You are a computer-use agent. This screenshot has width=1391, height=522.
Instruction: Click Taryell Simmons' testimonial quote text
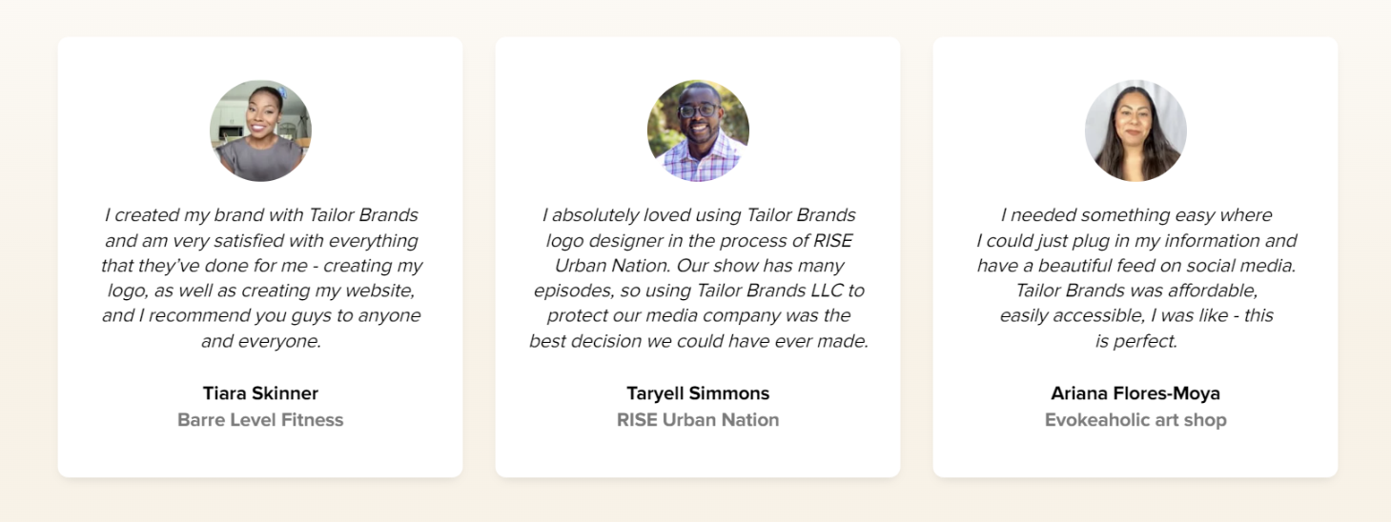coord(698,277)
